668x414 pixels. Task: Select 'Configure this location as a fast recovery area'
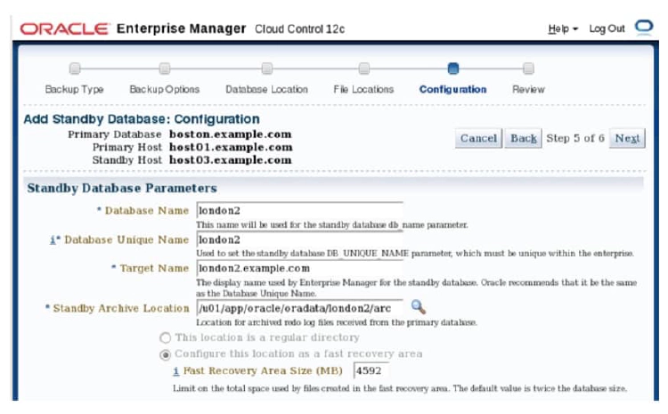(x=166, y=354)
